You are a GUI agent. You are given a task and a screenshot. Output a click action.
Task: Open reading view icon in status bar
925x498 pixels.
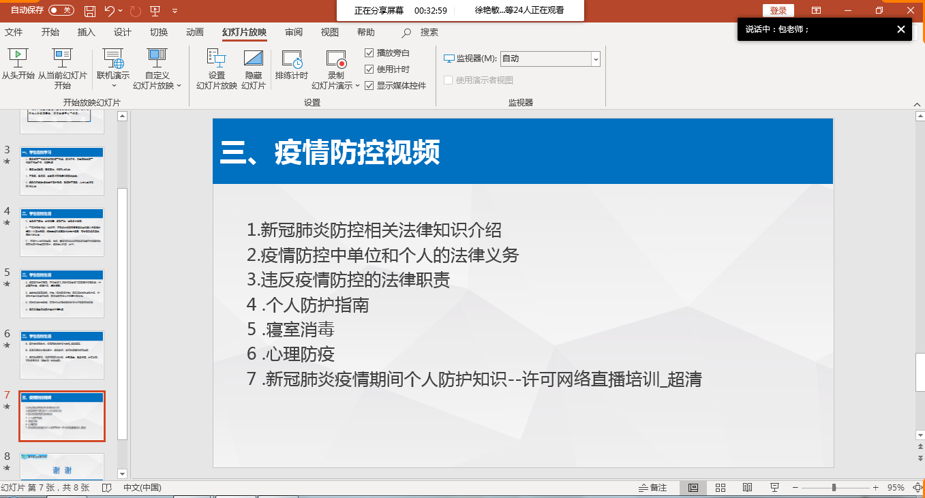tap(747, 488)
